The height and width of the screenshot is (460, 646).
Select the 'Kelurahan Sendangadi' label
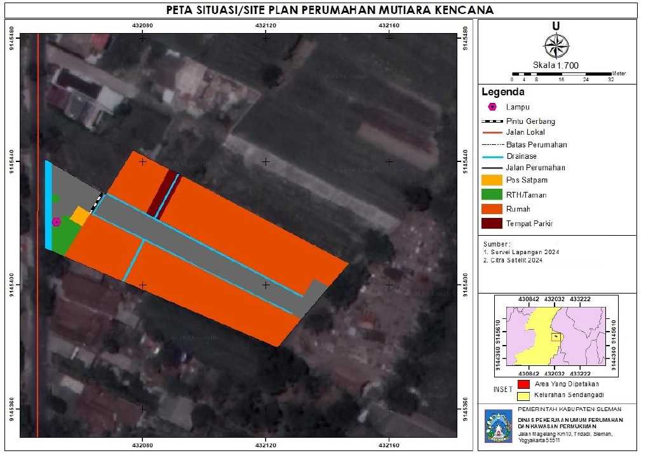pyautogui.click(x=569, y=395)
